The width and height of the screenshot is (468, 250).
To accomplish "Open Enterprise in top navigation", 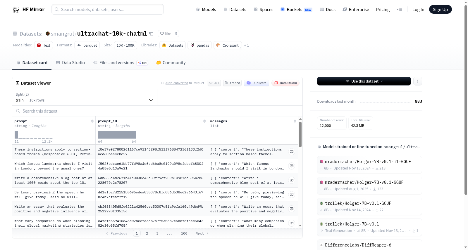I will 356,9.
